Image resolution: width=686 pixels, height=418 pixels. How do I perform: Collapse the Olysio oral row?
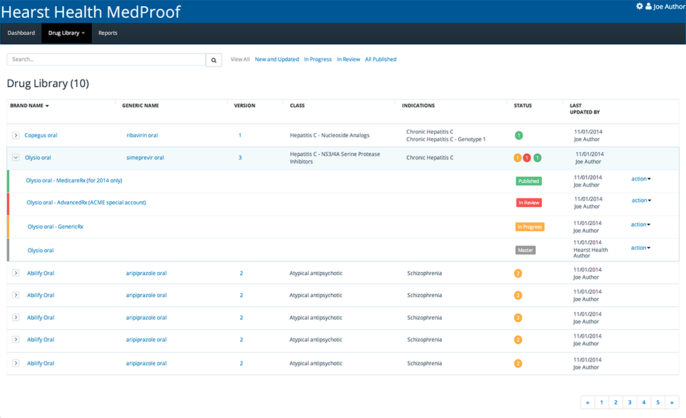(x=16, y=158)
